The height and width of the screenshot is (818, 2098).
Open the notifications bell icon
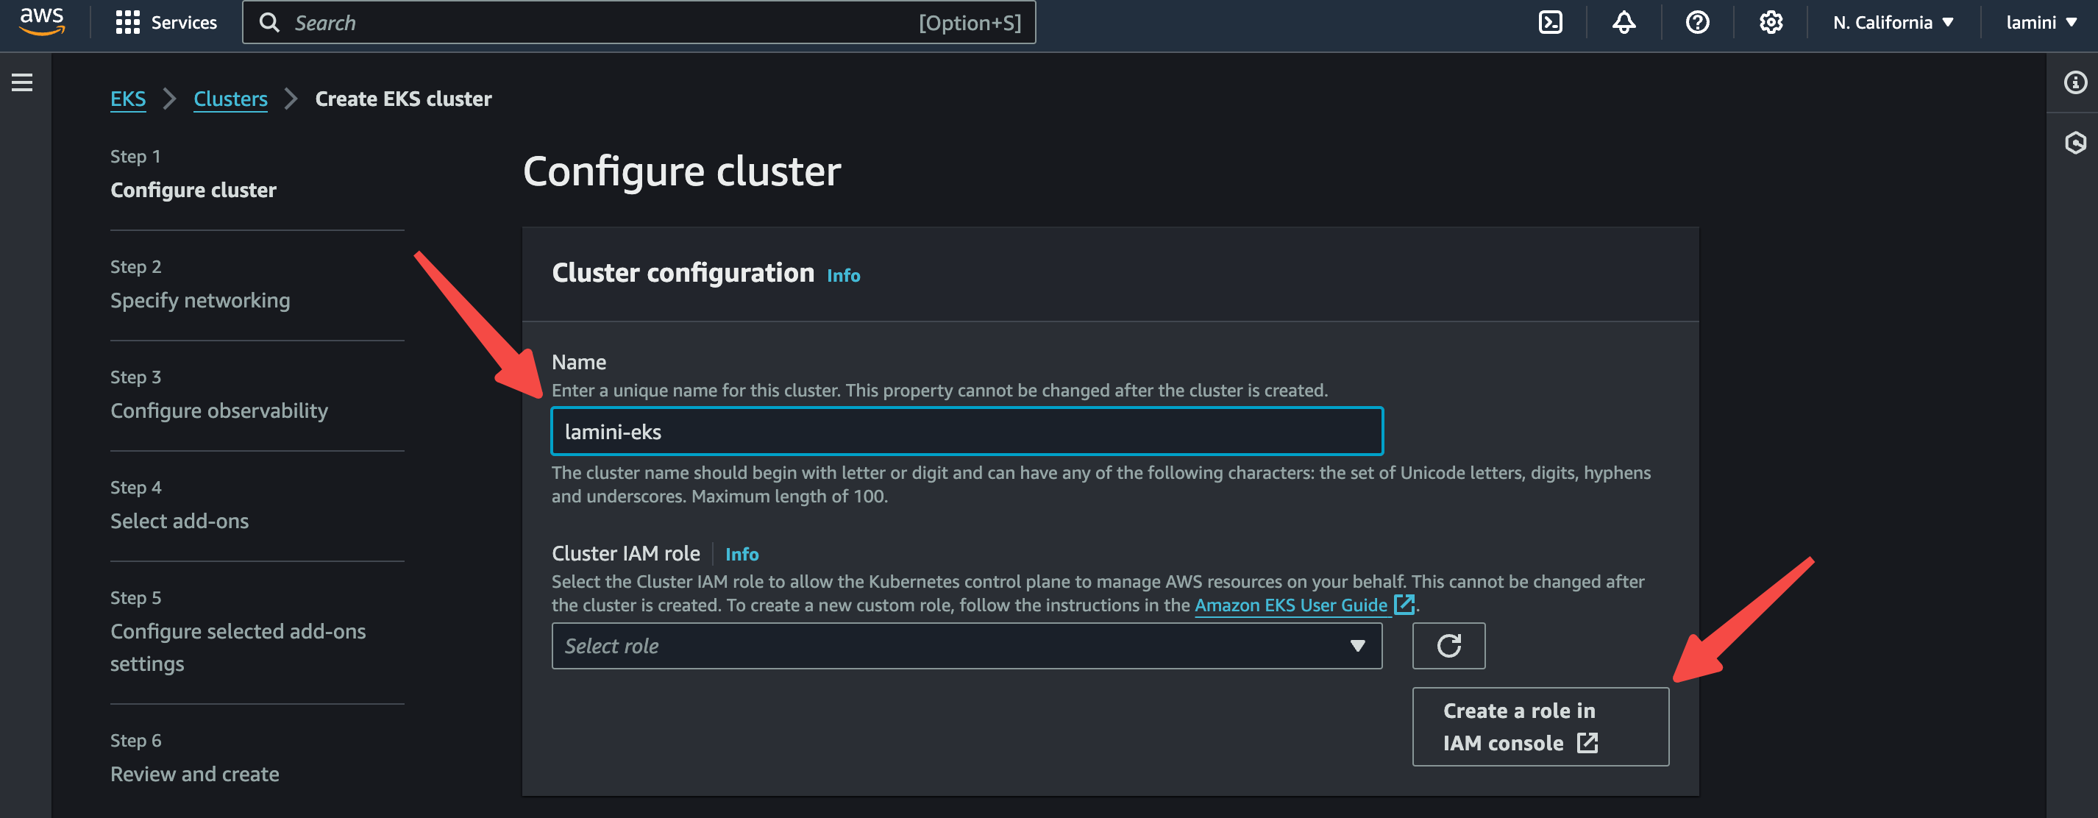(x=1624, y=22)
